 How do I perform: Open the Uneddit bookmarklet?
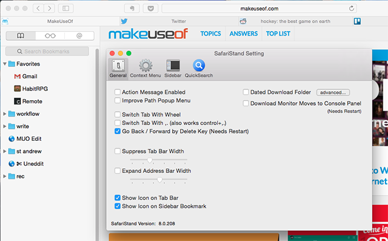point(26,164)
